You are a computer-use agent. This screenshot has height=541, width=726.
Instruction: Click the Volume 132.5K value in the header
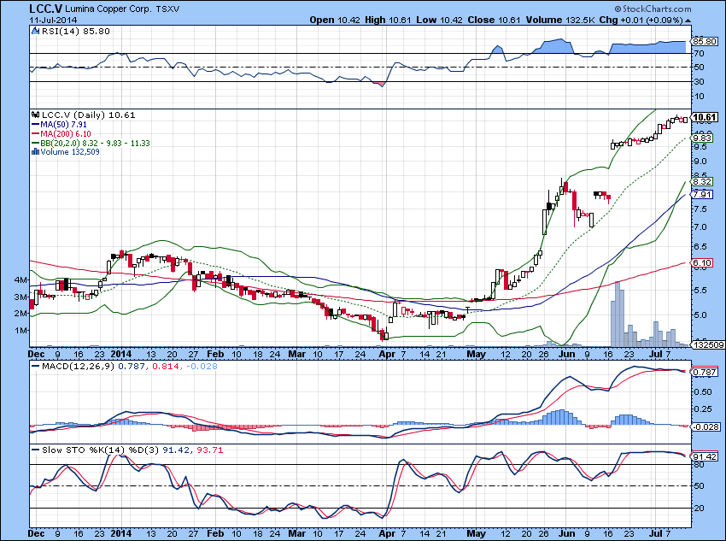pos(560,20)
